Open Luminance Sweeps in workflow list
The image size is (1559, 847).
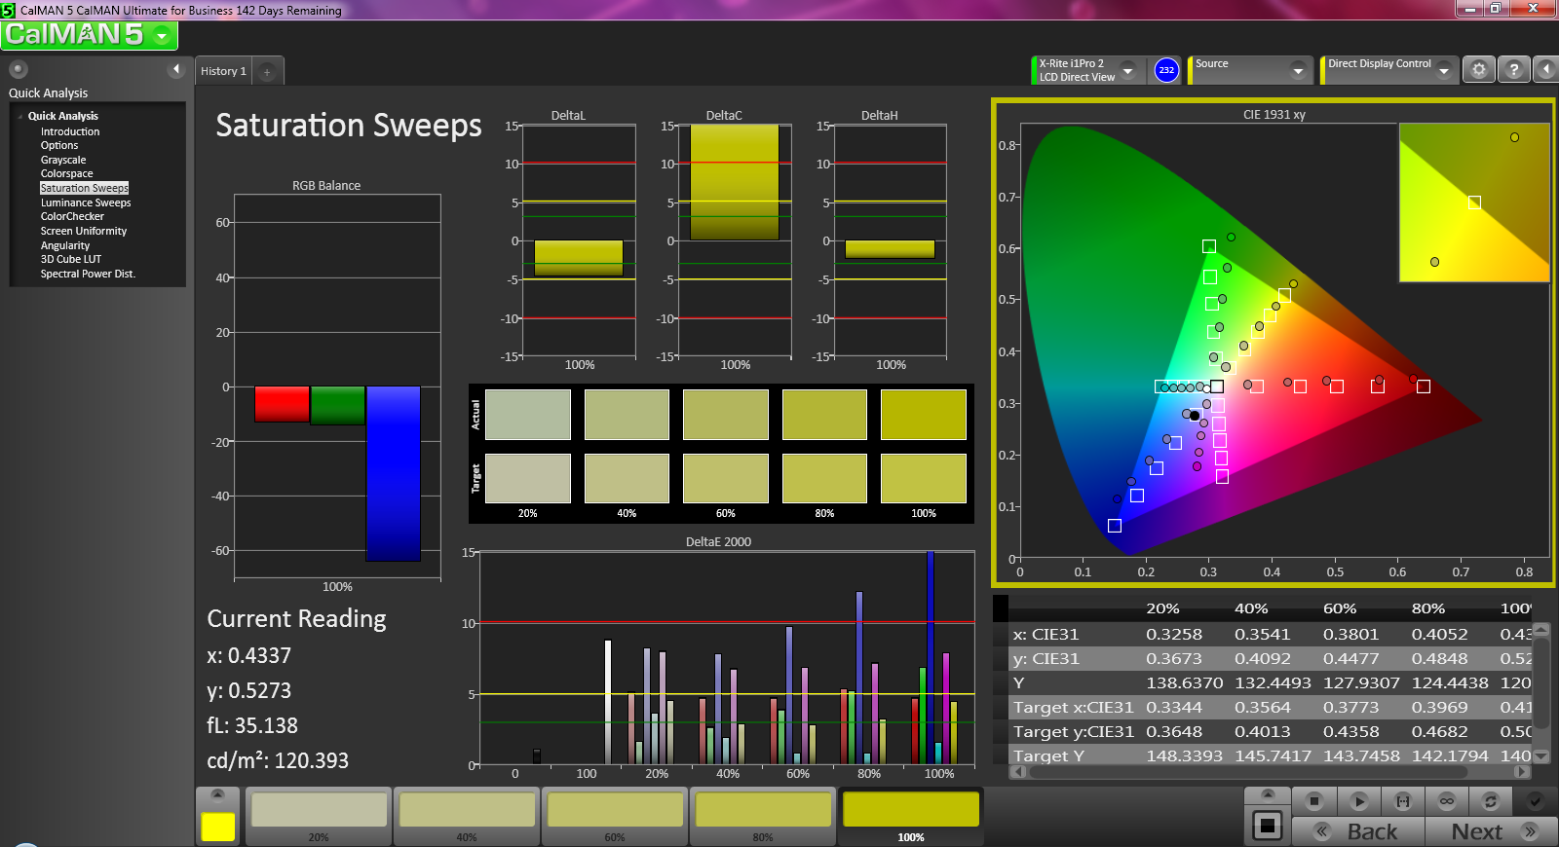86,203
